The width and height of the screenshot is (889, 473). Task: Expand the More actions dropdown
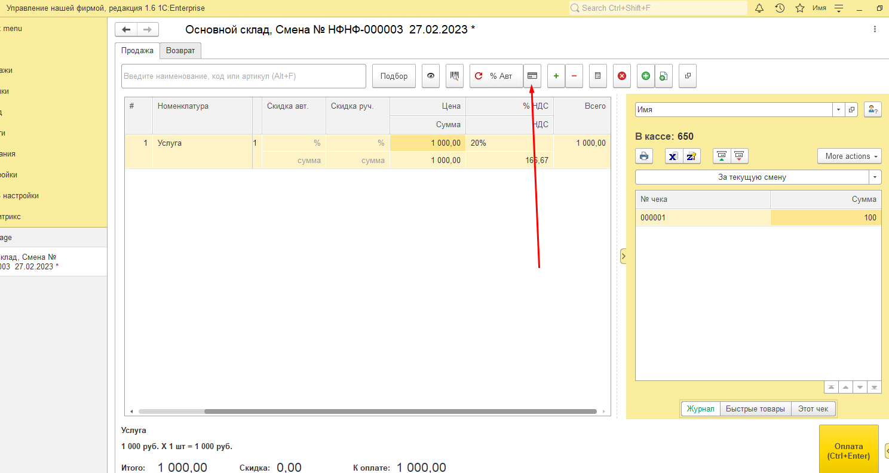tap(850, 156)
